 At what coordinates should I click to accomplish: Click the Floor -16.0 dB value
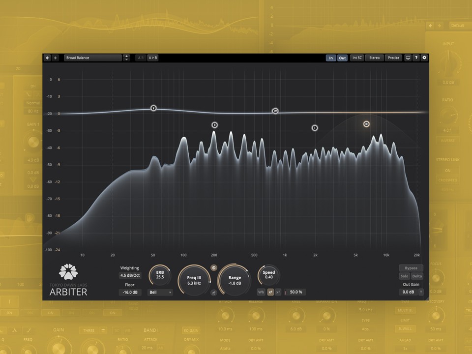130,292
